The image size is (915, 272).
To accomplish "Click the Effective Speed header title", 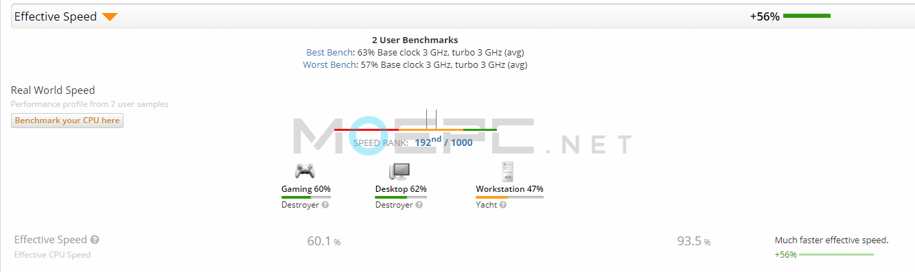I will coord(56,16).
